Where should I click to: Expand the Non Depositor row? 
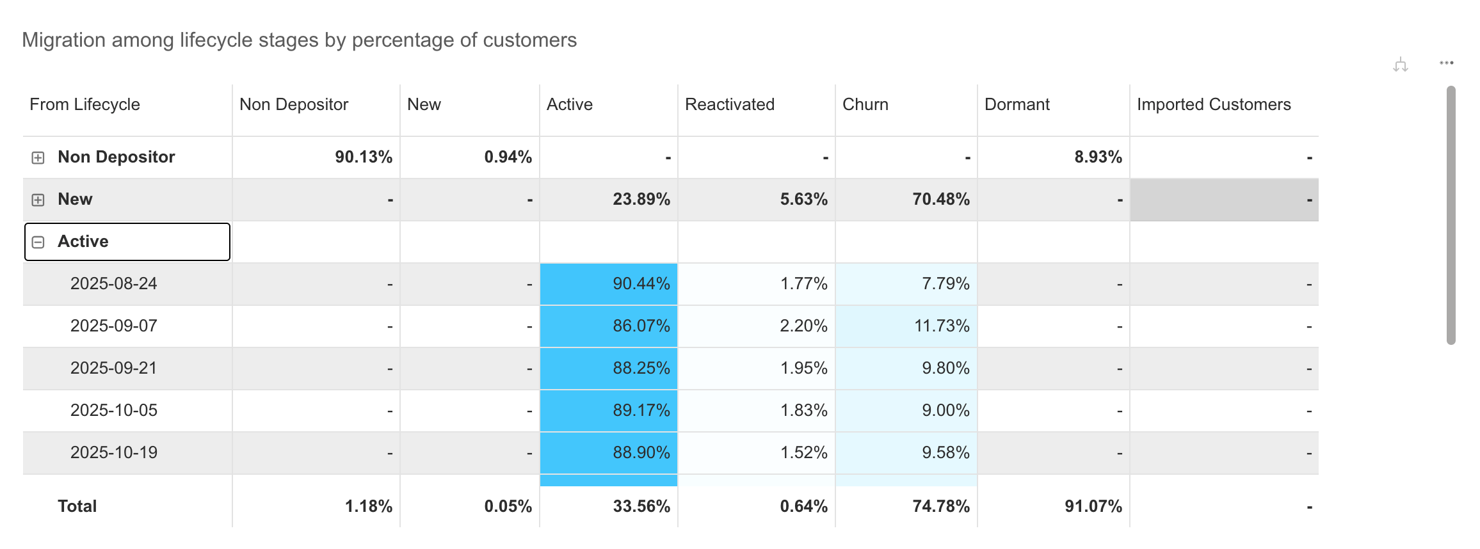pos(38,157)
